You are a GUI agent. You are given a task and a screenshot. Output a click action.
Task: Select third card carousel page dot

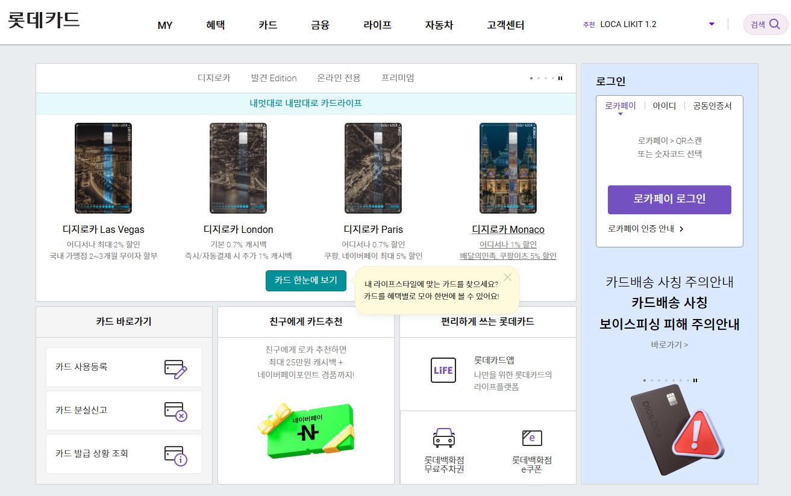pyautogui.click(x=546, y=78)
